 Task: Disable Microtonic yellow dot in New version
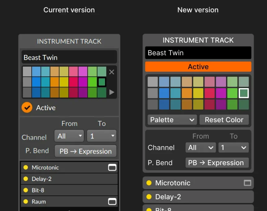click(149, 183)
